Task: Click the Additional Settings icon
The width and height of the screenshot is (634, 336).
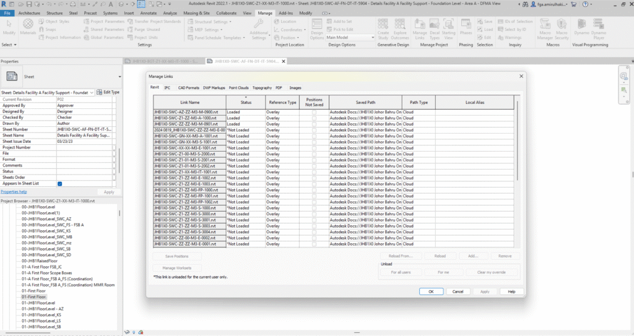Action: [x=259, y=25]
